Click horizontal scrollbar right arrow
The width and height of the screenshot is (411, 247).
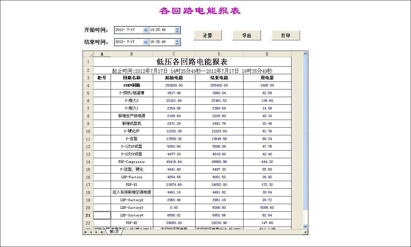[x=305, y=232]
